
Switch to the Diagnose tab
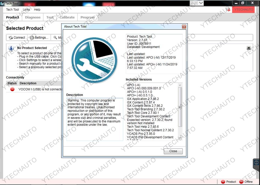coord(33,17)
